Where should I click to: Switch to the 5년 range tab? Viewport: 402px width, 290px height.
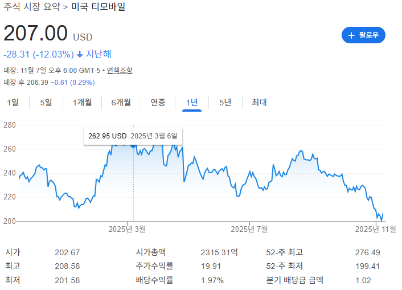pos(225,103)
